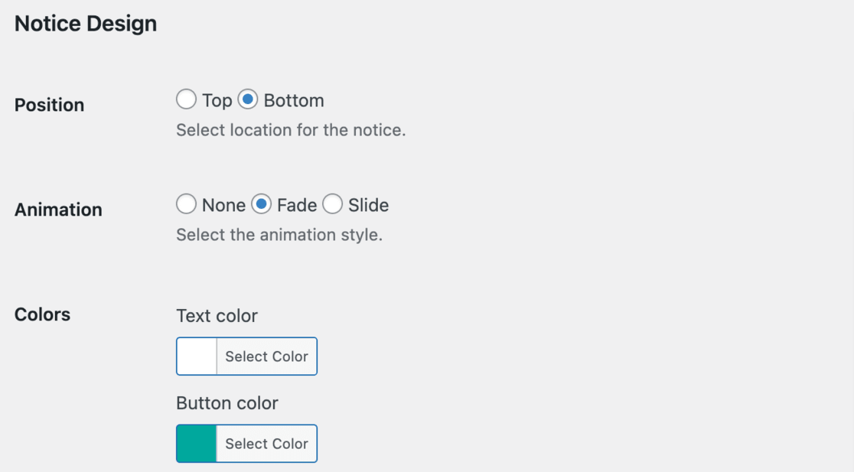
Task: Click the 'Top' label text
Action: click(217, 101)
